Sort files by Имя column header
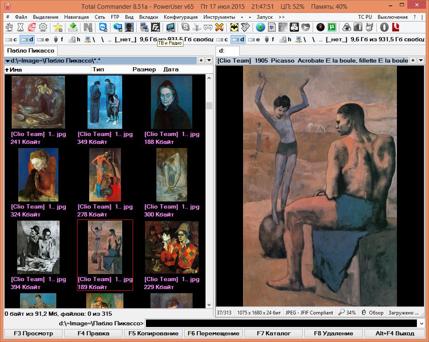This screenshot has height=342, width=429. coord(48,70)
